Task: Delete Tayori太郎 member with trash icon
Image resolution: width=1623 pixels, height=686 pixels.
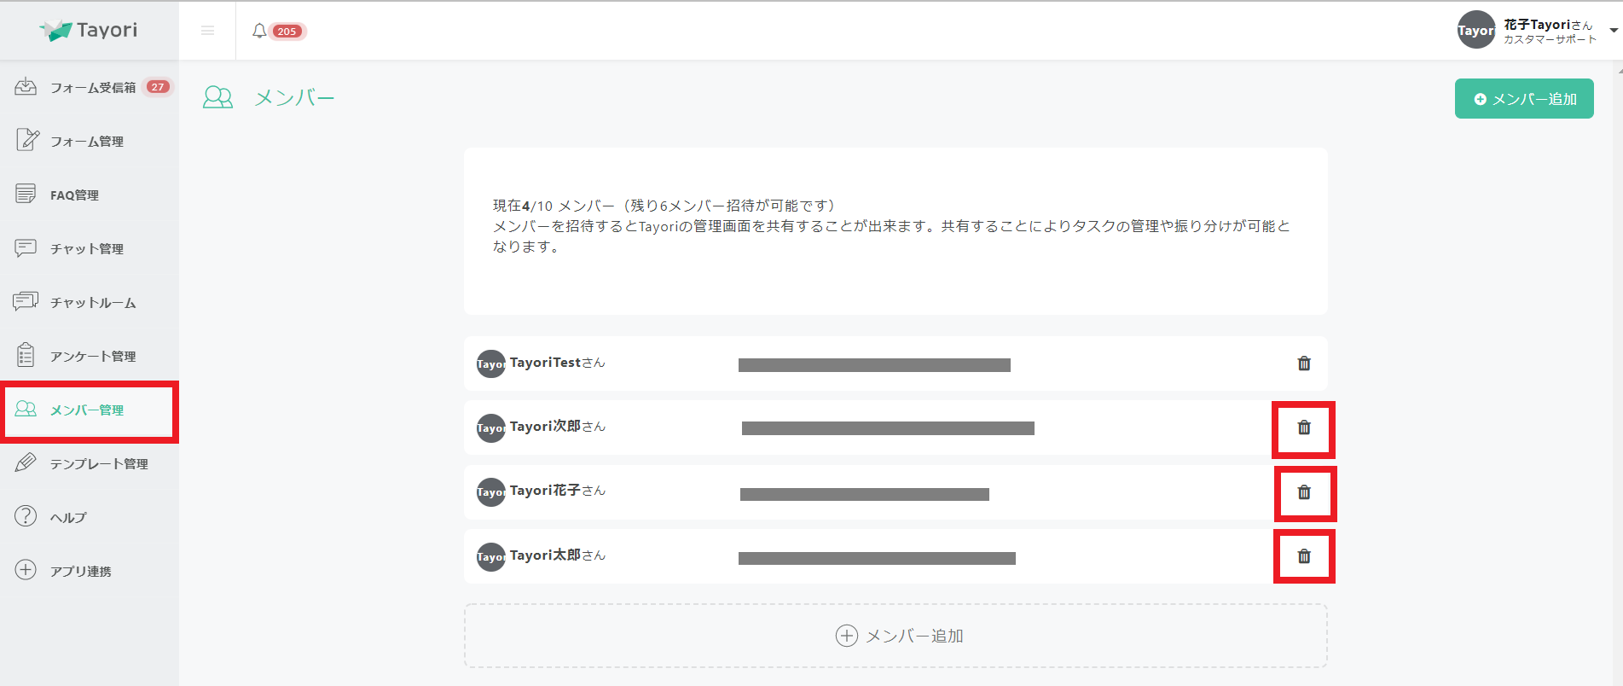Action: [x=1304, y=556]
